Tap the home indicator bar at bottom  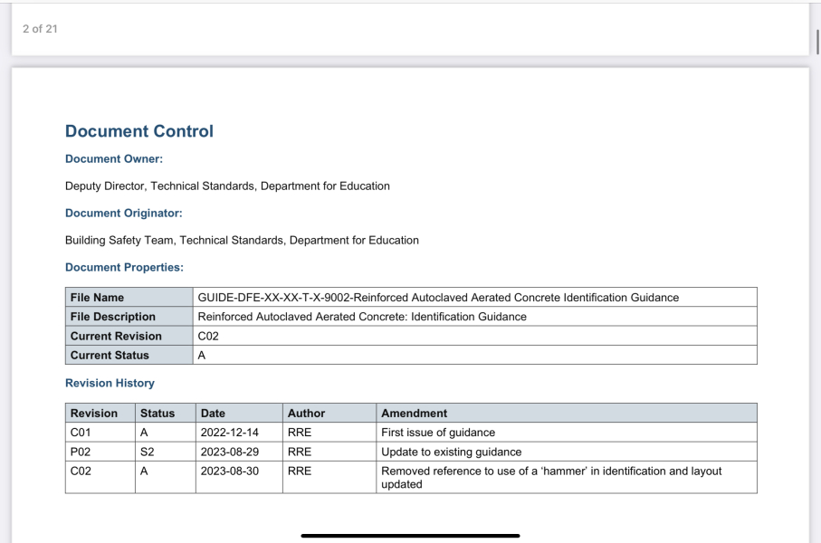[x=410, y=536]
